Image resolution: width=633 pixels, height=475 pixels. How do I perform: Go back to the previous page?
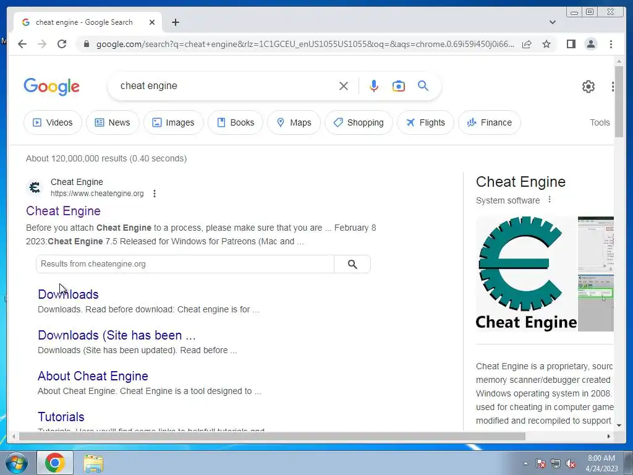pyautogui.click(x=22, y=44)
